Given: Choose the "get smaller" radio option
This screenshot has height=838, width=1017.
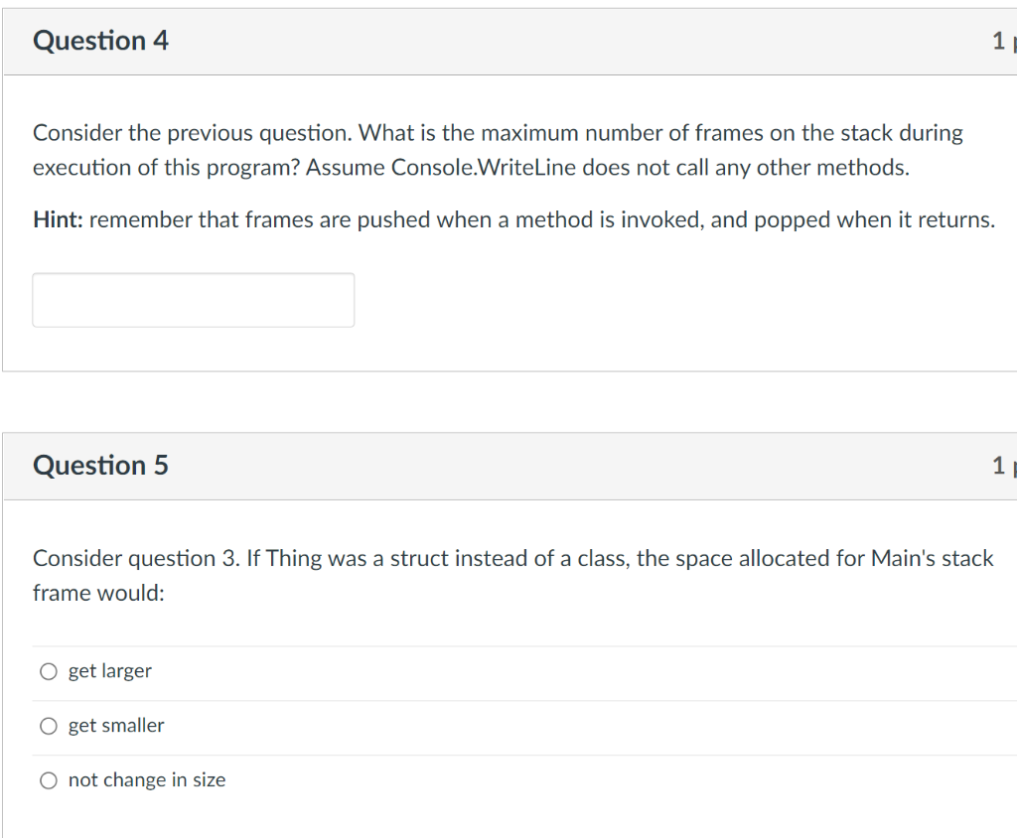Looking at the screenshot, I should point(49,727).
